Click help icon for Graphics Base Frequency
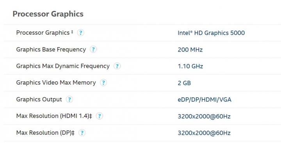The width and height of the screenshot is (281, 143). click(93, 49)
